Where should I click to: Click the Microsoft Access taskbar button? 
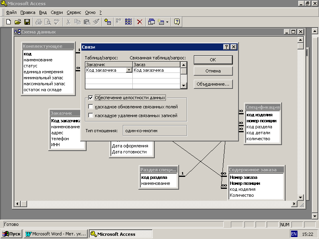[x=121, y=234]
